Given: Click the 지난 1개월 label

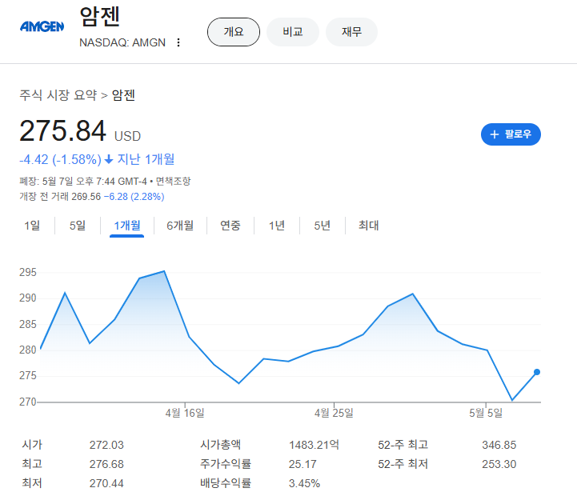Looking at the screenshot, I should click(x=146, y=159).
